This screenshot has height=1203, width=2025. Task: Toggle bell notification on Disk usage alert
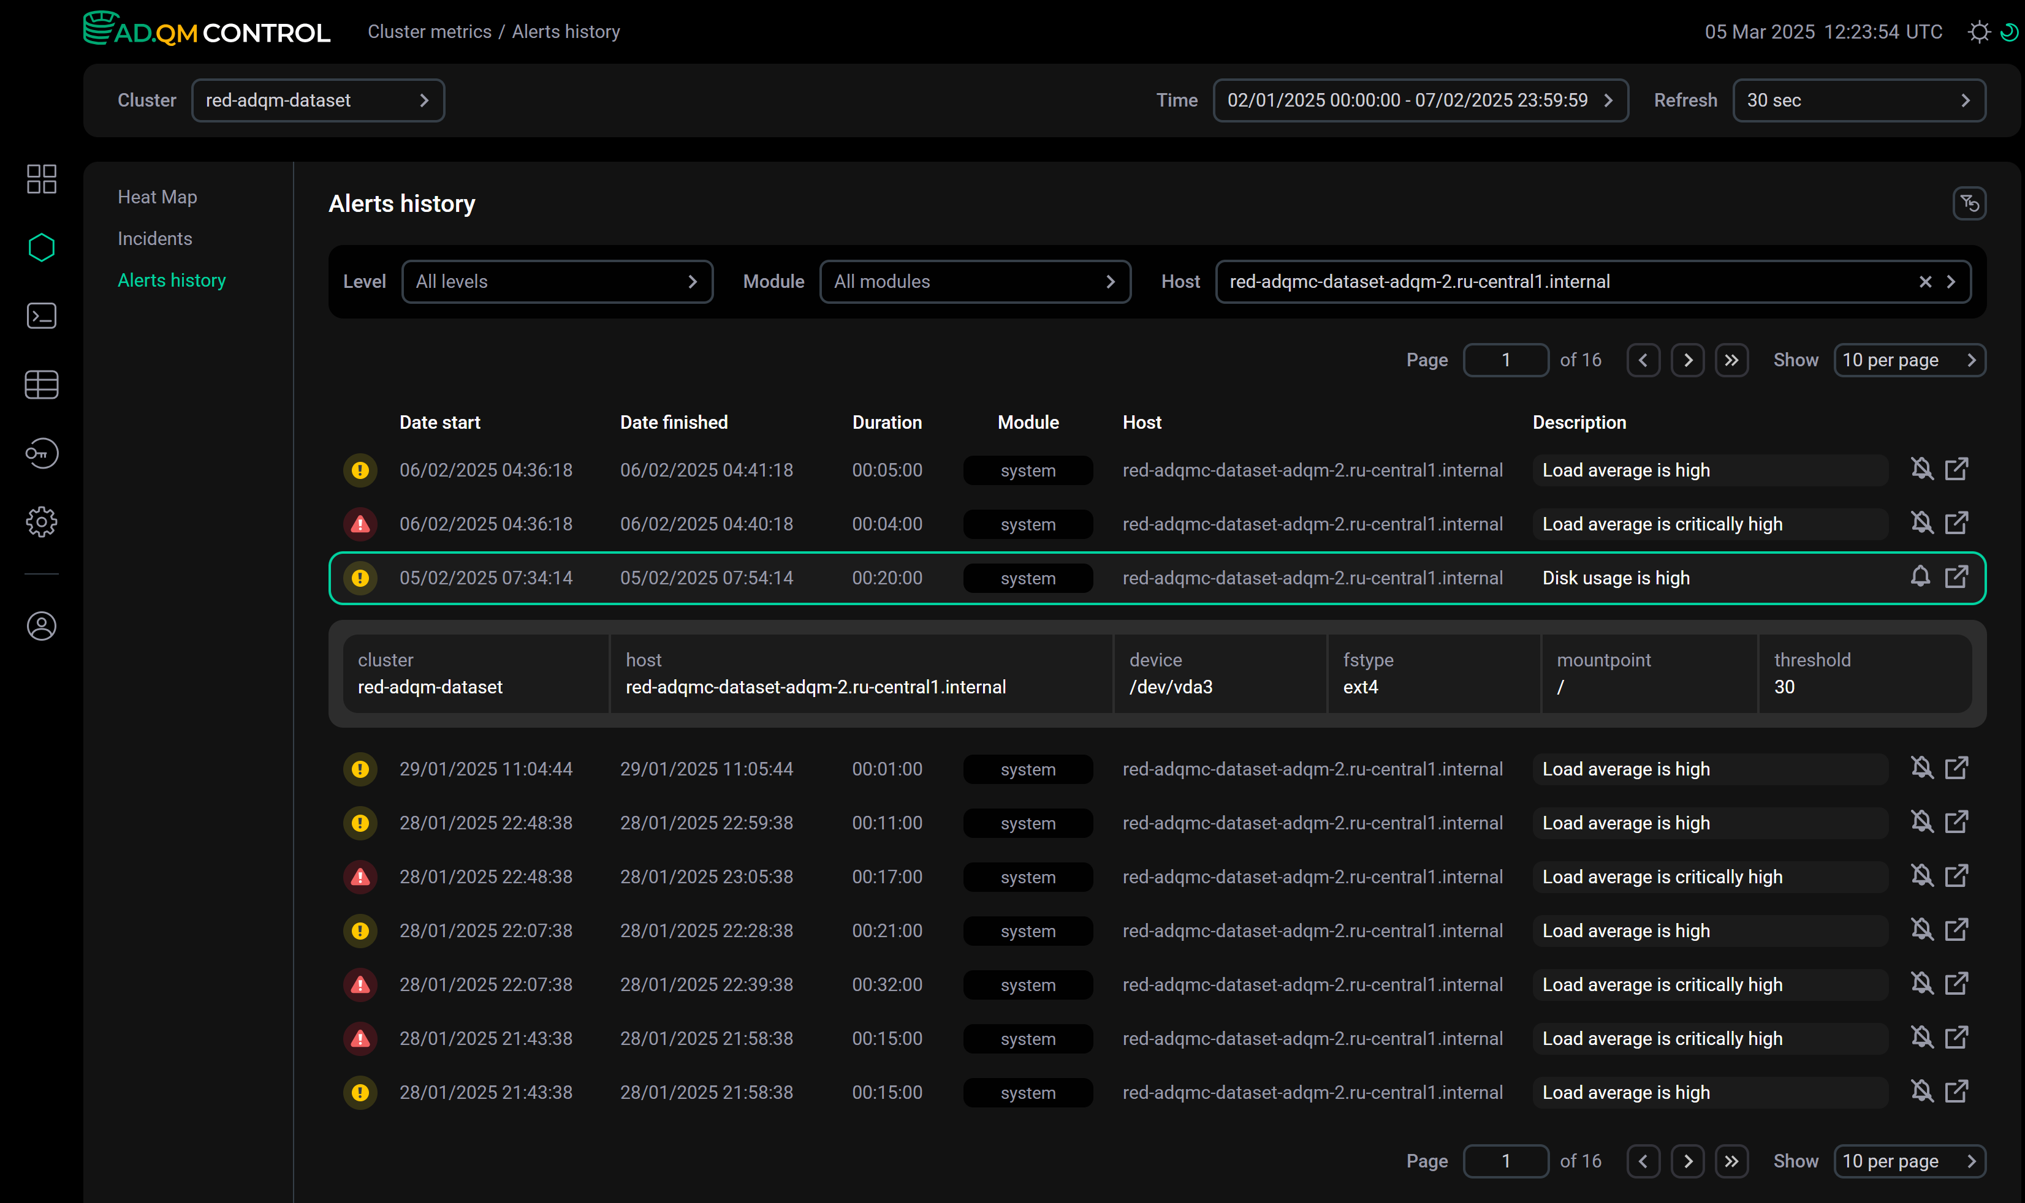coord(1920,576)
